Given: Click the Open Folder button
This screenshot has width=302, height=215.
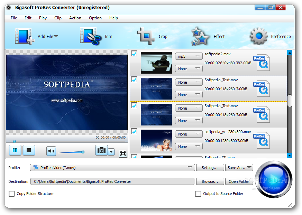Looking at the screenshot, I should 239,181.
